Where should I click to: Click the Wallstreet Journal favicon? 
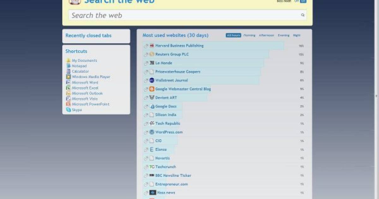152,80
